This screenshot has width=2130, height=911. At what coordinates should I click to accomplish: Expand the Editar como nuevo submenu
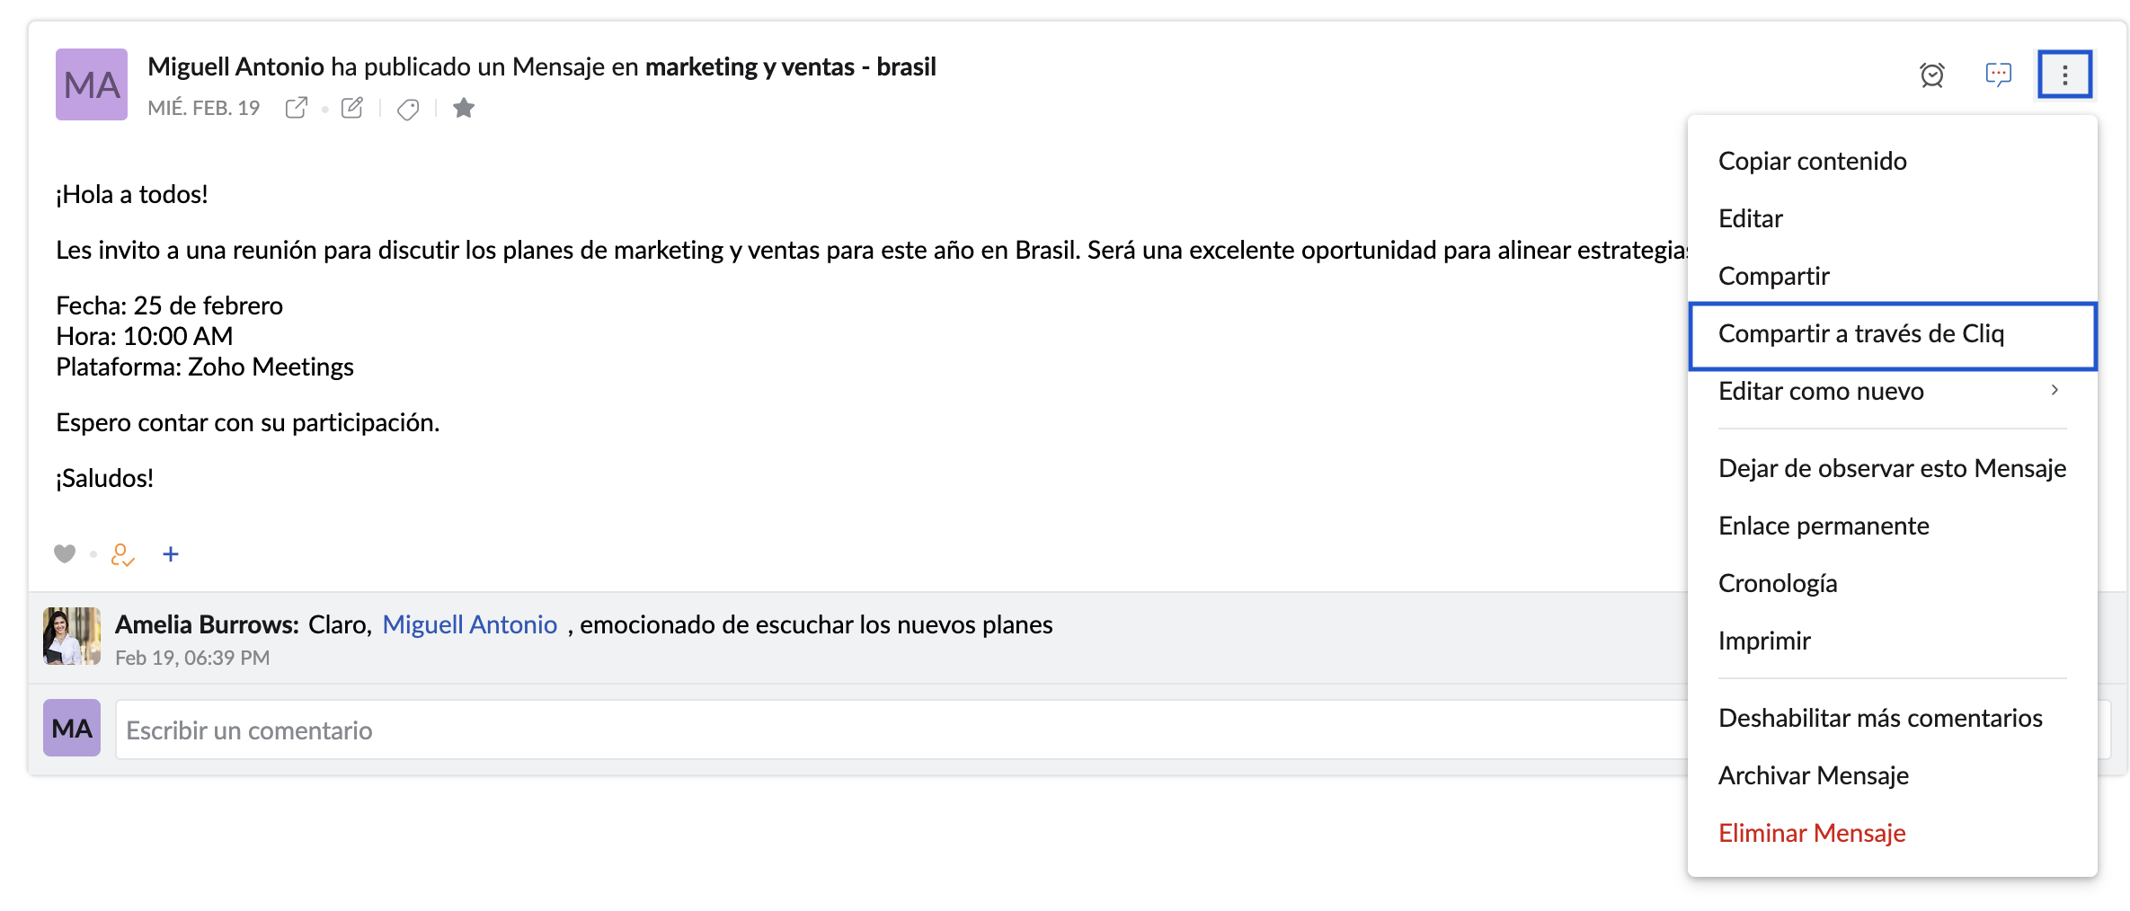2055,391
